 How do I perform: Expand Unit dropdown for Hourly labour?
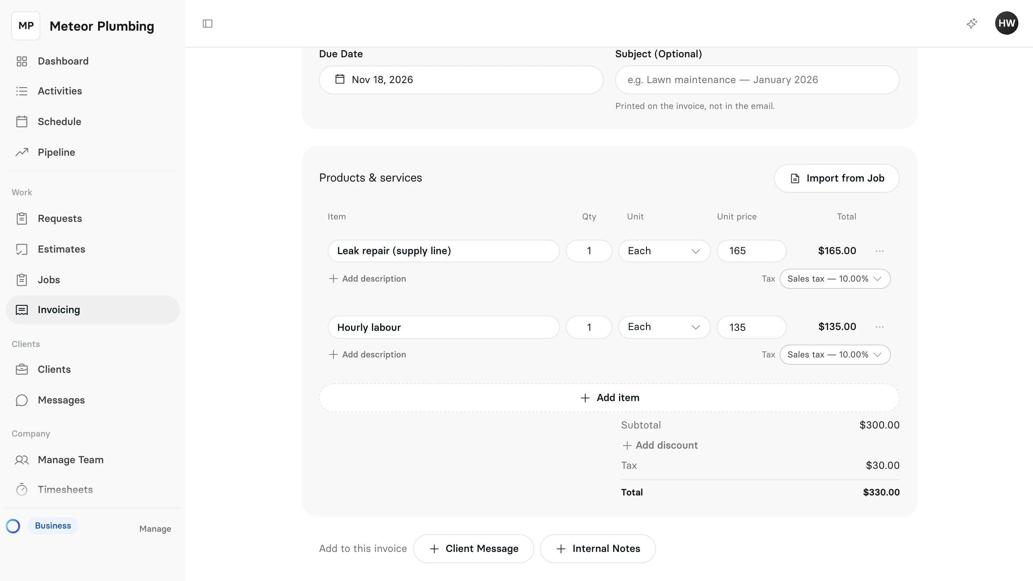click(x=664, y=327)
